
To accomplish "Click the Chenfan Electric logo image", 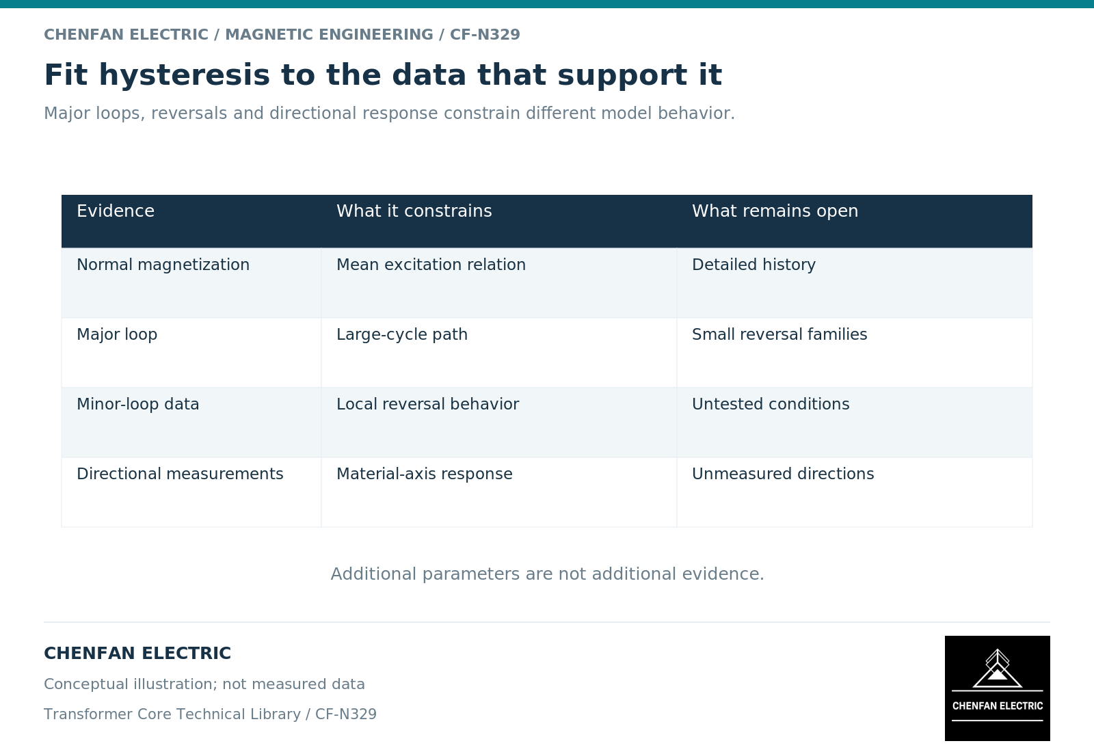I will [x=997, y=688].
